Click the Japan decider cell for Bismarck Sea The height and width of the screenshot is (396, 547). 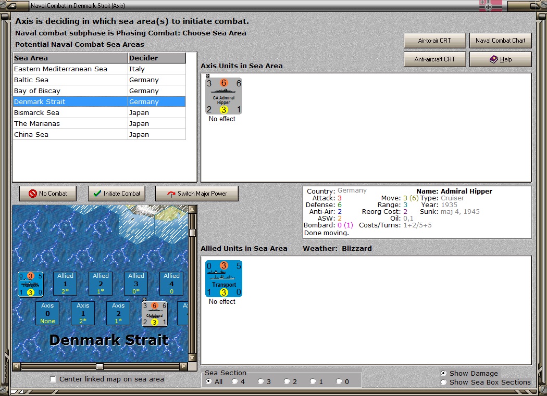coord(157,112)
